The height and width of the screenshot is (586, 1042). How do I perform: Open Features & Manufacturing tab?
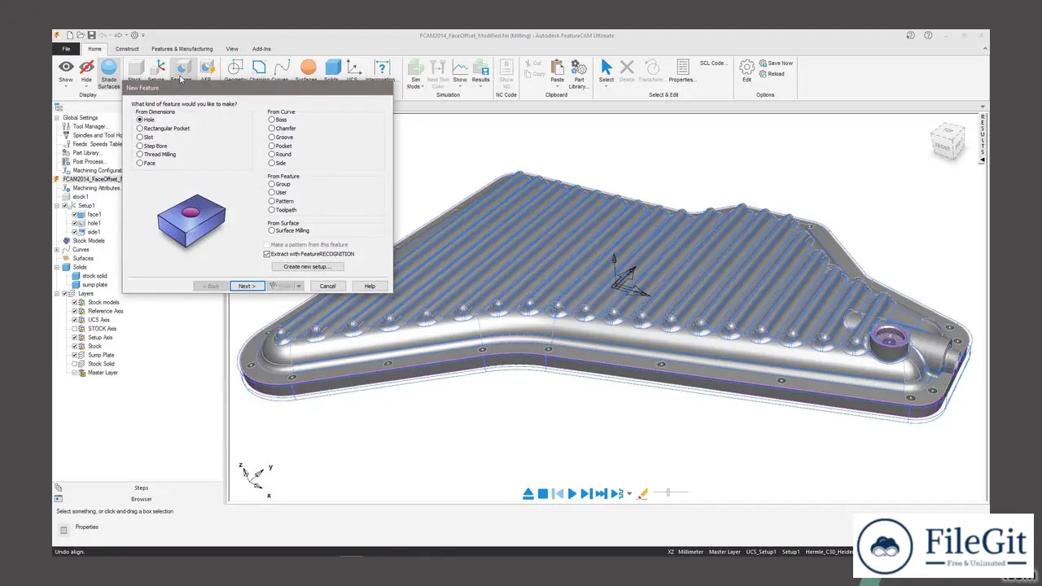[x=182, y=49]
